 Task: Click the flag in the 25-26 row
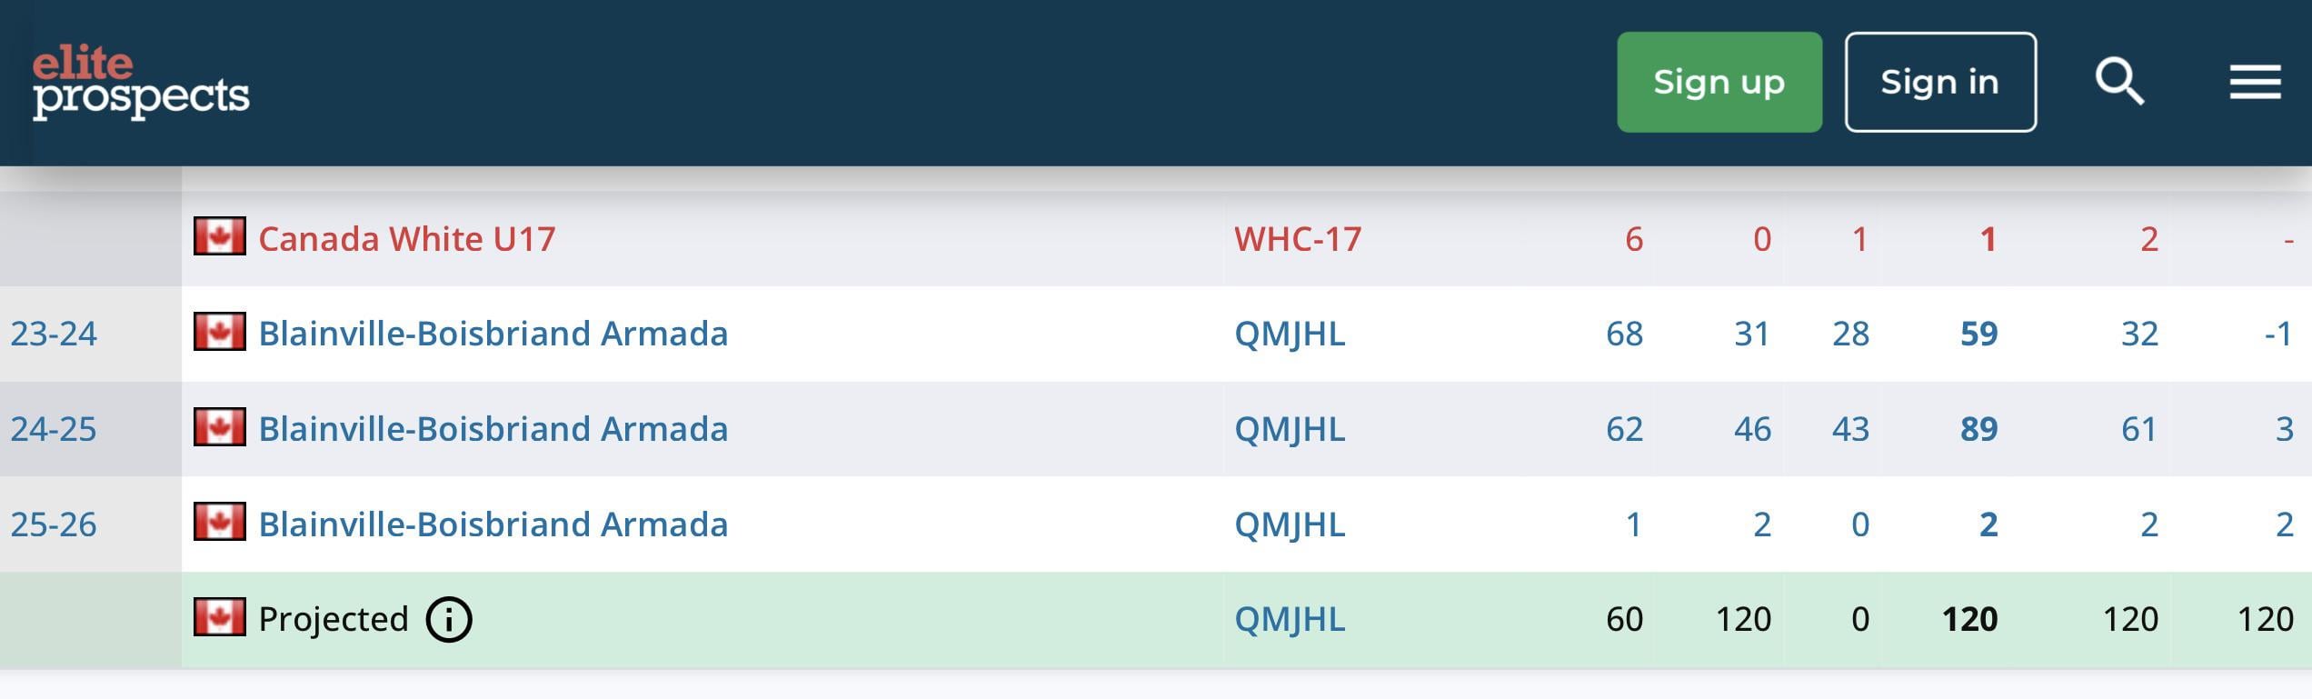[x=219, y=523]
